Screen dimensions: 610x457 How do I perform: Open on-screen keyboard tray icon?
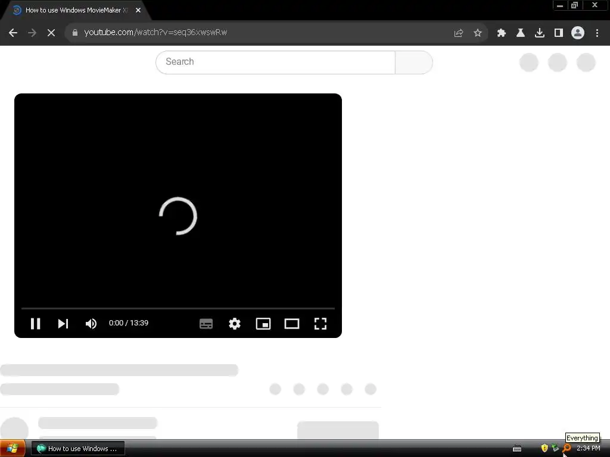517,449
